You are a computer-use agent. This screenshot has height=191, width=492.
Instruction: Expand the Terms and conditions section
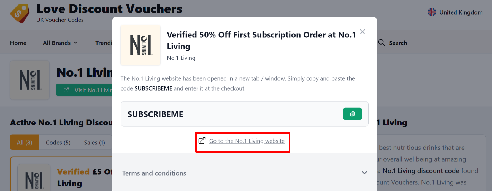click(x=154, y=173)
